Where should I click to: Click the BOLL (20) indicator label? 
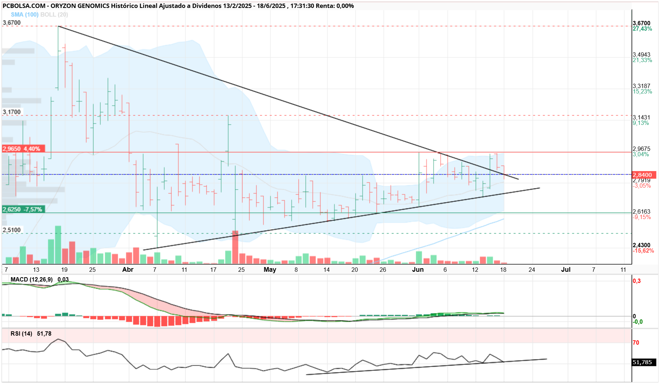coord(54,14)
